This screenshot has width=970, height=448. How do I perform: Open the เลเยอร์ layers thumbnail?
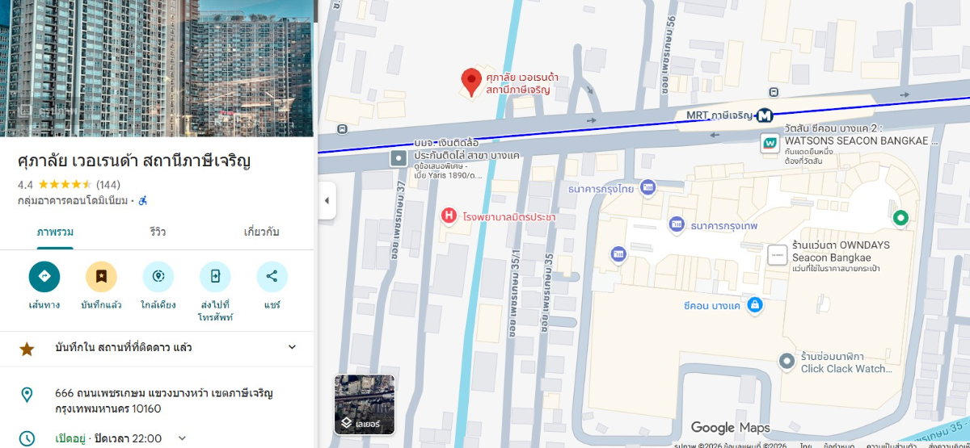(365, 404)
